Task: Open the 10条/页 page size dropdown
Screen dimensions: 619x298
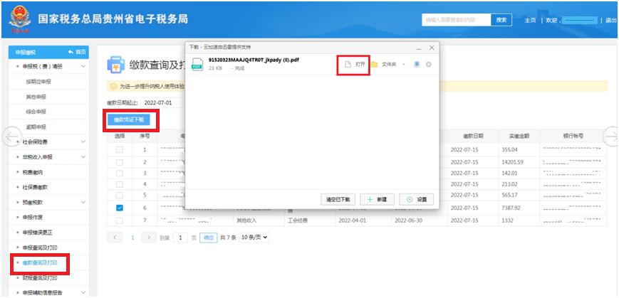Action: (x=254, y=237)
